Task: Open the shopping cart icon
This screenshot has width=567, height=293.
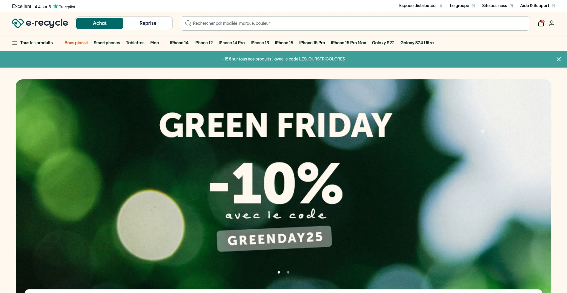Action: click(x=541, y=23)
